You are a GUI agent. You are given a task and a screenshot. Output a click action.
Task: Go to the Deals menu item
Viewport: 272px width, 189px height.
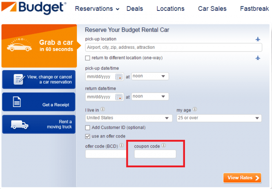[134, 9]
